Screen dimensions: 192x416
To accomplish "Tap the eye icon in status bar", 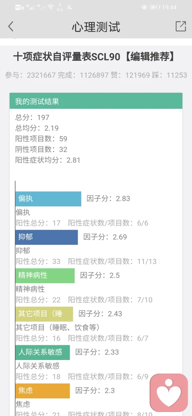I will click(144, 7).
